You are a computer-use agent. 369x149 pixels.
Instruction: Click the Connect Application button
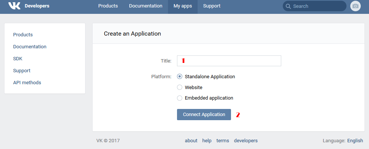pyautogui.click(x=204, y=115)
